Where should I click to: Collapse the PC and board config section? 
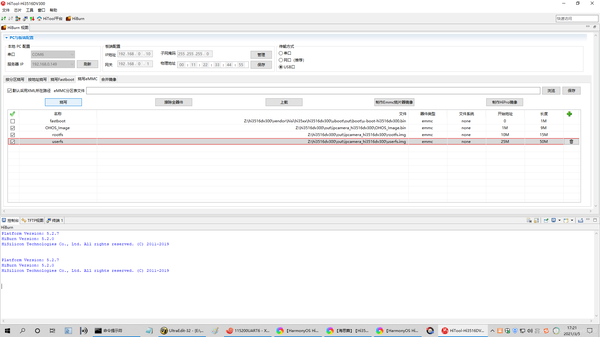click(7, 38)
